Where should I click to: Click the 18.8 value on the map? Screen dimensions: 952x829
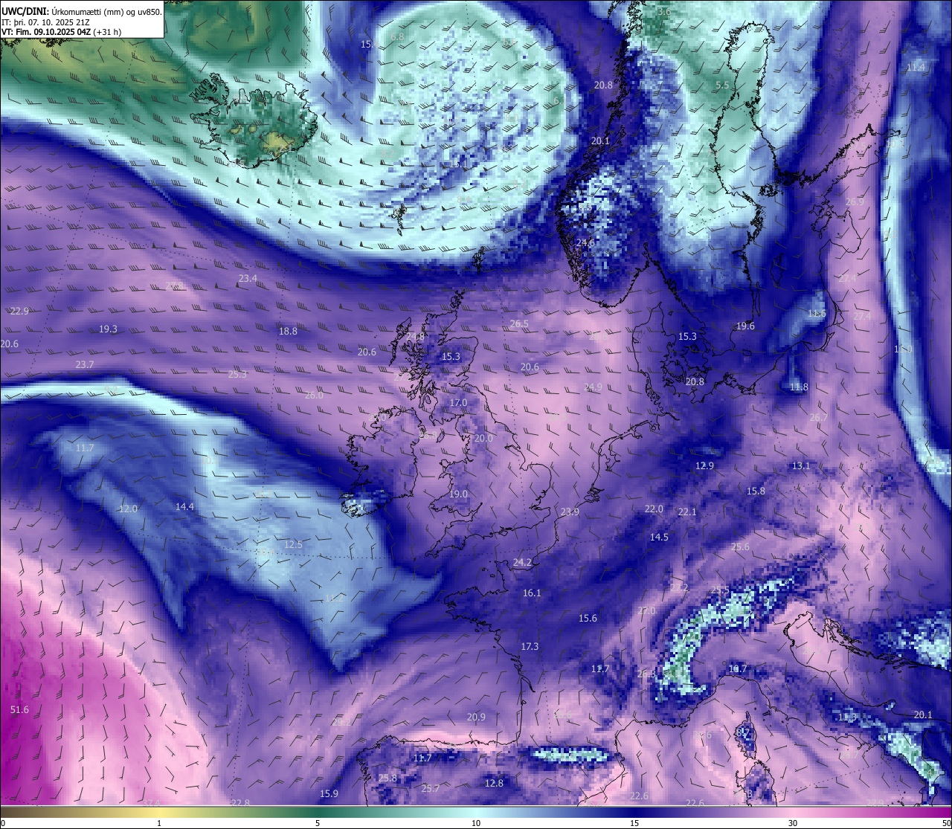[x=288, y=331]
